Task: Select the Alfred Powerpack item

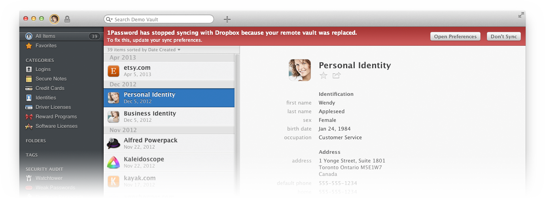Action: coord(169,144)
